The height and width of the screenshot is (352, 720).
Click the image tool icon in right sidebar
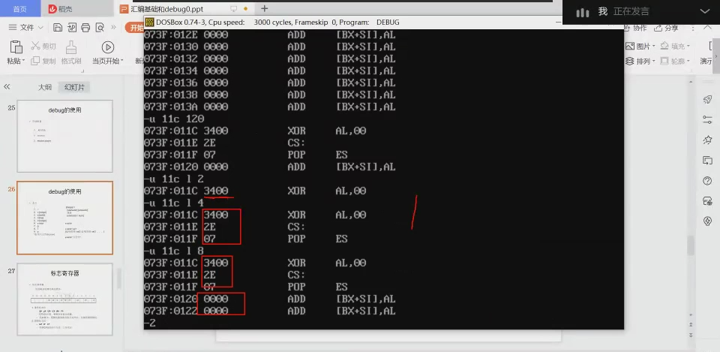(x=707, y=201)
